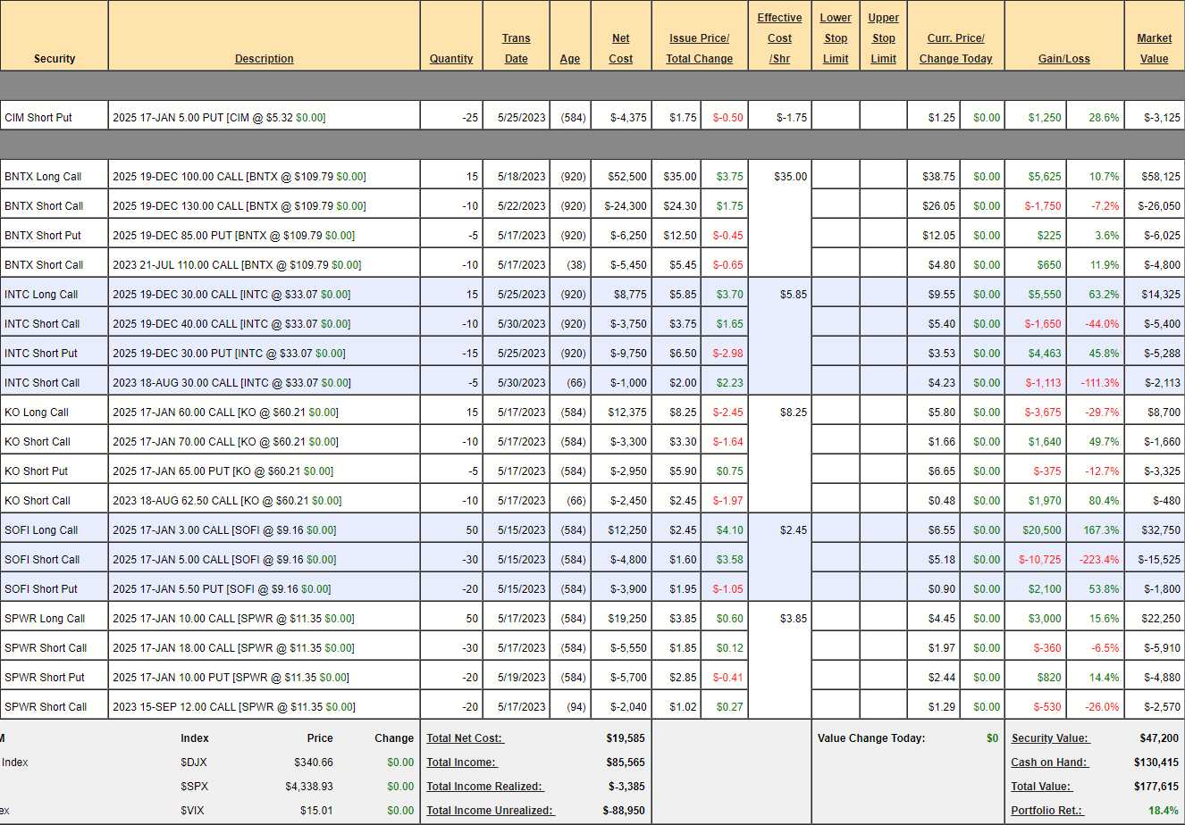Sort positions by Trans Date header
The image size is (1185, 825).
(x=516, y=49)
